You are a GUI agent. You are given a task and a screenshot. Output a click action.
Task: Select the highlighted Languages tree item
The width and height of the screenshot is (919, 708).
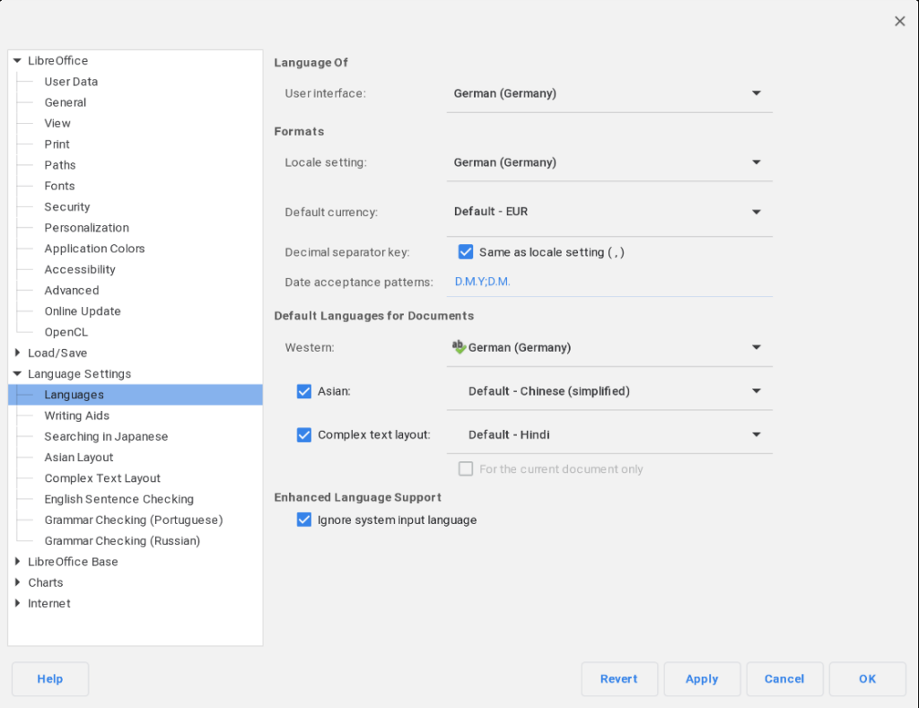click(x=136, y=395)
